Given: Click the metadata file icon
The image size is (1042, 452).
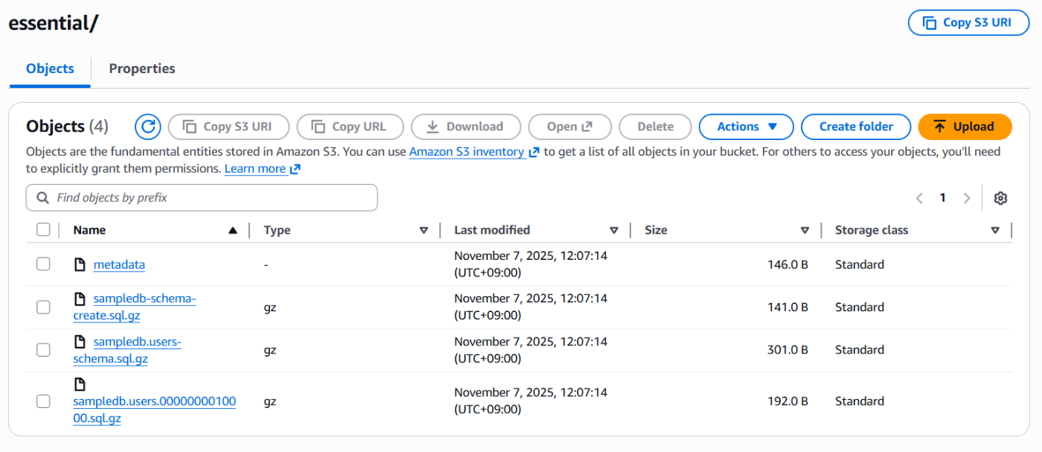Looking at the screenshot, I should pyautogui.click(x=80, y=264).
